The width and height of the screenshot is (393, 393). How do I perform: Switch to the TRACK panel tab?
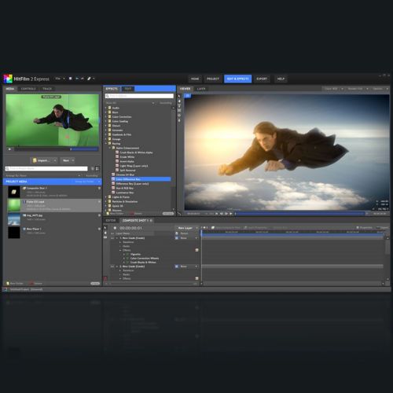point(47,89)
